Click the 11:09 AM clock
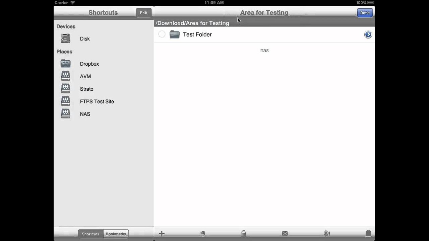Viewport: 429px width, 241px height. point(214,3)
